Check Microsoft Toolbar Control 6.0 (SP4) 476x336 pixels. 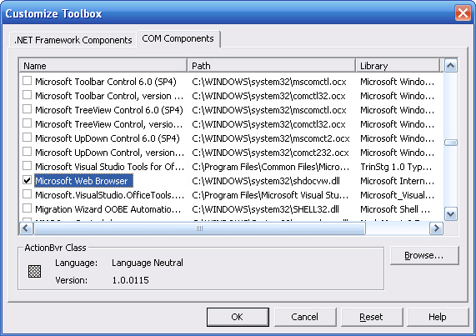click(x=27, y=81)
